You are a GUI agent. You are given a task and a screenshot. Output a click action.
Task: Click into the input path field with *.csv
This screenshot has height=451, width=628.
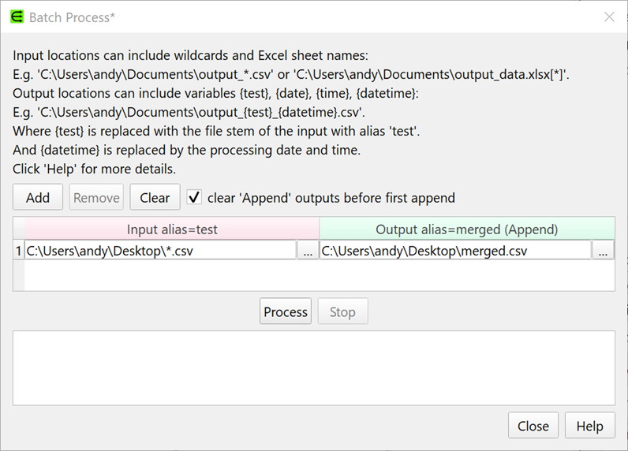(160, 251)
